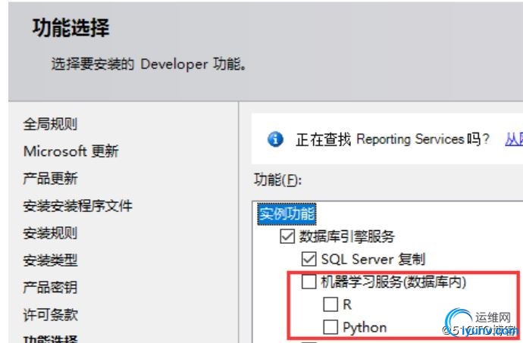
Task: Click the 功能选择 page heading
Action: coord(70,27)
